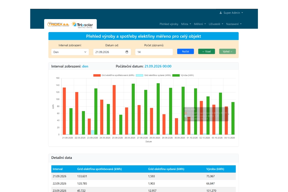Click the x-axis label 30.09.2026
Screen dimensions: 288x192
(x=180, y=138)
